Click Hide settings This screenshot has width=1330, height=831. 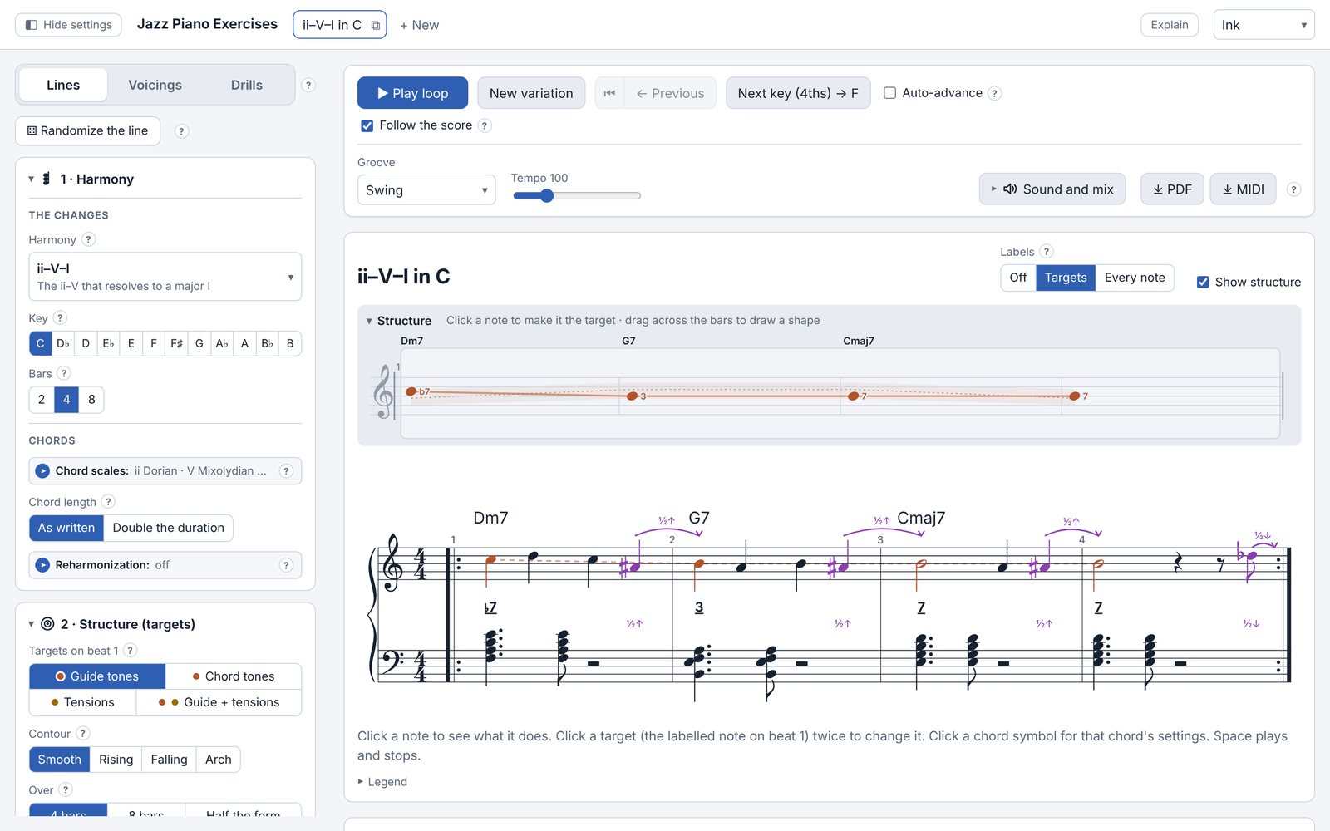pyautogui.click(x=68, y=25)
